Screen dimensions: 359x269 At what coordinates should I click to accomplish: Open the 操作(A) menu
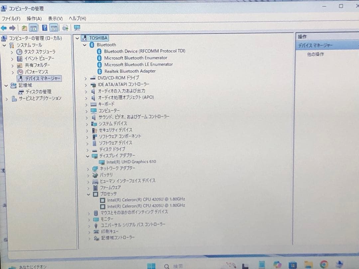(34, 19)
